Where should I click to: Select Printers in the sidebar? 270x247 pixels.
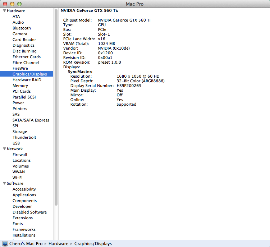click(x=20, y=109)
